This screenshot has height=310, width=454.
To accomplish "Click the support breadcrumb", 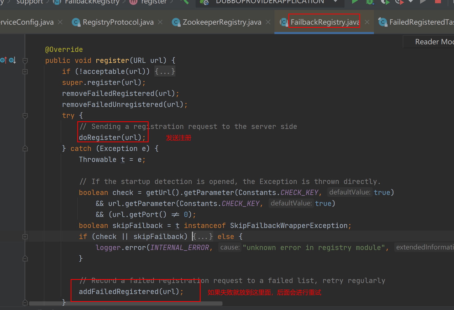I will tap(29, 2).
